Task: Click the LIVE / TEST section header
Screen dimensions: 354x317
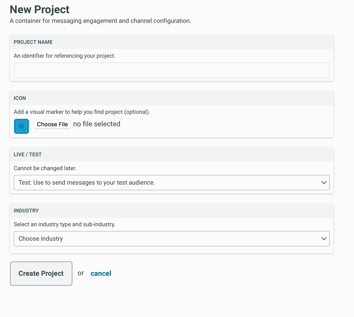Action: [28, 155]
